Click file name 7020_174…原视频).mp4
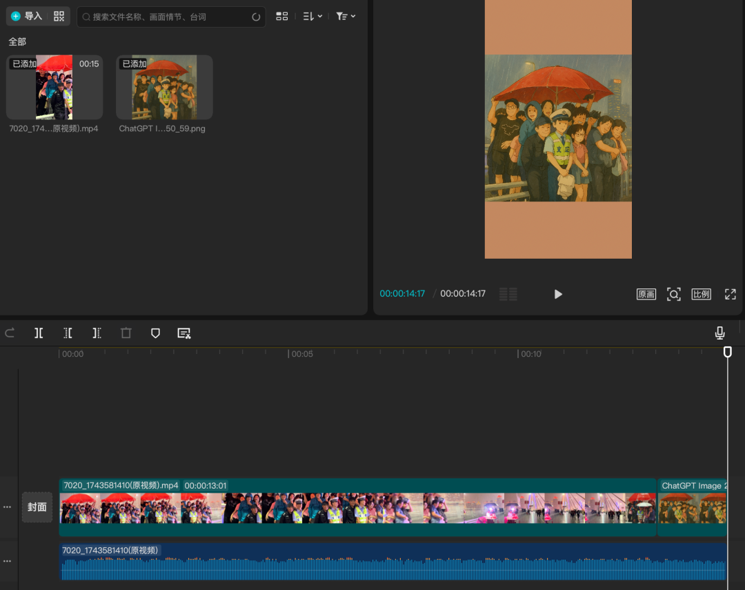Screen dimensions: 745x590 click(54, 128)
